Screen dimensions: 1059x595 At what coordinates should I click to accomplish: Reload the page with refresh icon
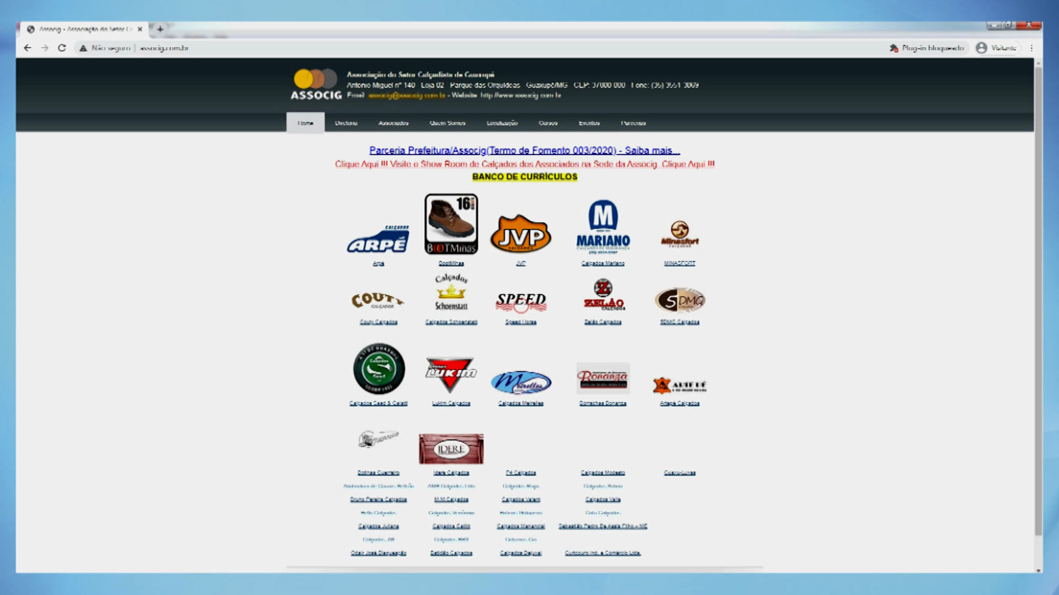(x=62, y=48)
